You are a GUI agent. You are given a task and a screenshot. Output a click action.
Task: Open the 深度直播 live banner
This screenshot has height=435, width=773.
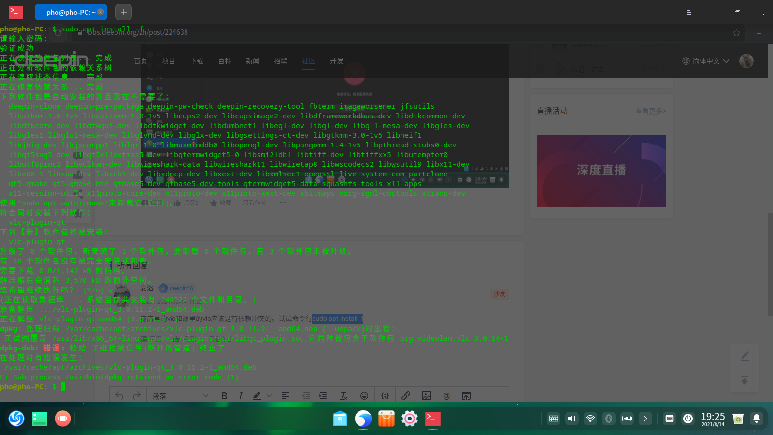(x=601, y=171)
